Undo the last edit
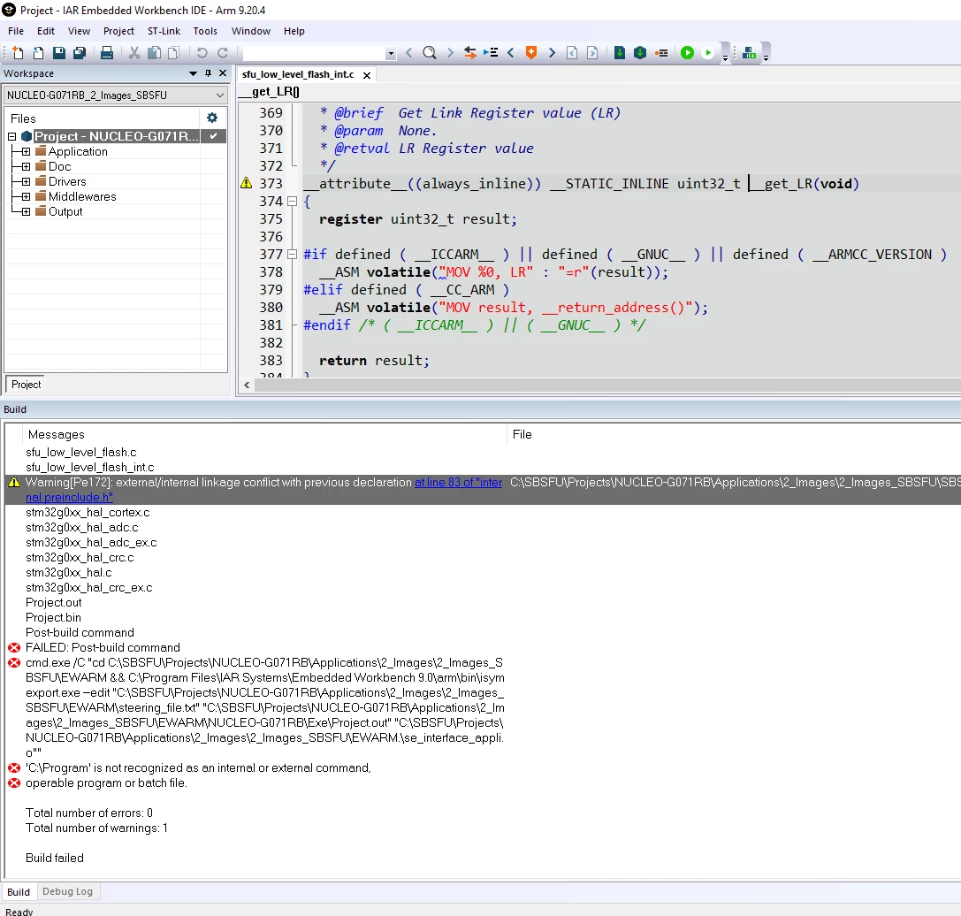The height and width of the screenshot is (916, 961). pos(202,53)
